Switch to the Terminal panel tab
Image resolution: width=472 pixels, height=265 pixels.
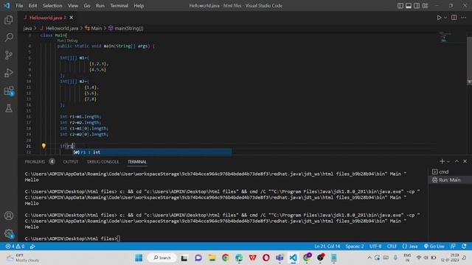pos(137,162)
